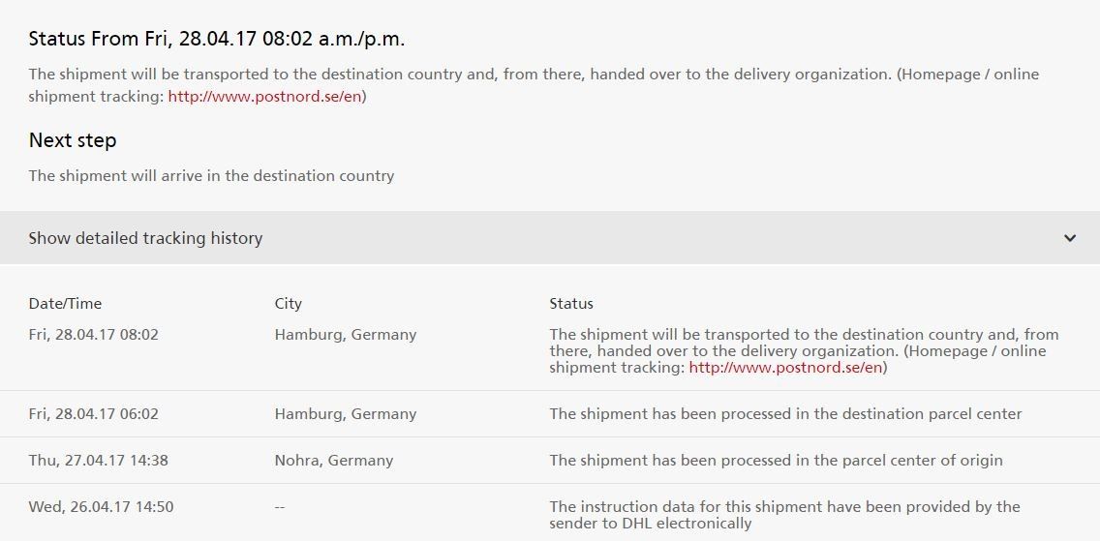Open the postnord.se link in the history table
This screenshot has height=541, width=1100.
pyautogui.click(x=785, y=368)
